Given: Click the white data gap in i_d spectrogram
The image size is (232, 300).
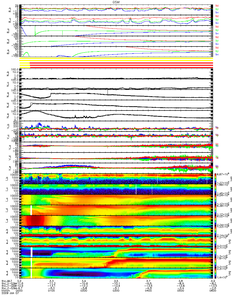Looking at the screenshot, I should (31, 210).
